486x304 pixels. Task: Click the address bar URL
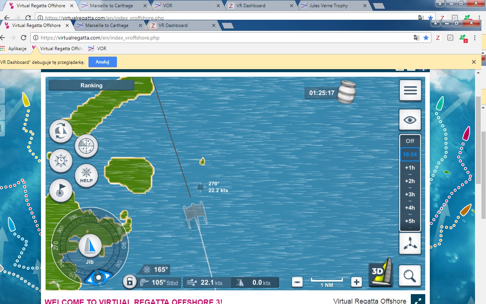(x=100, y=38)
